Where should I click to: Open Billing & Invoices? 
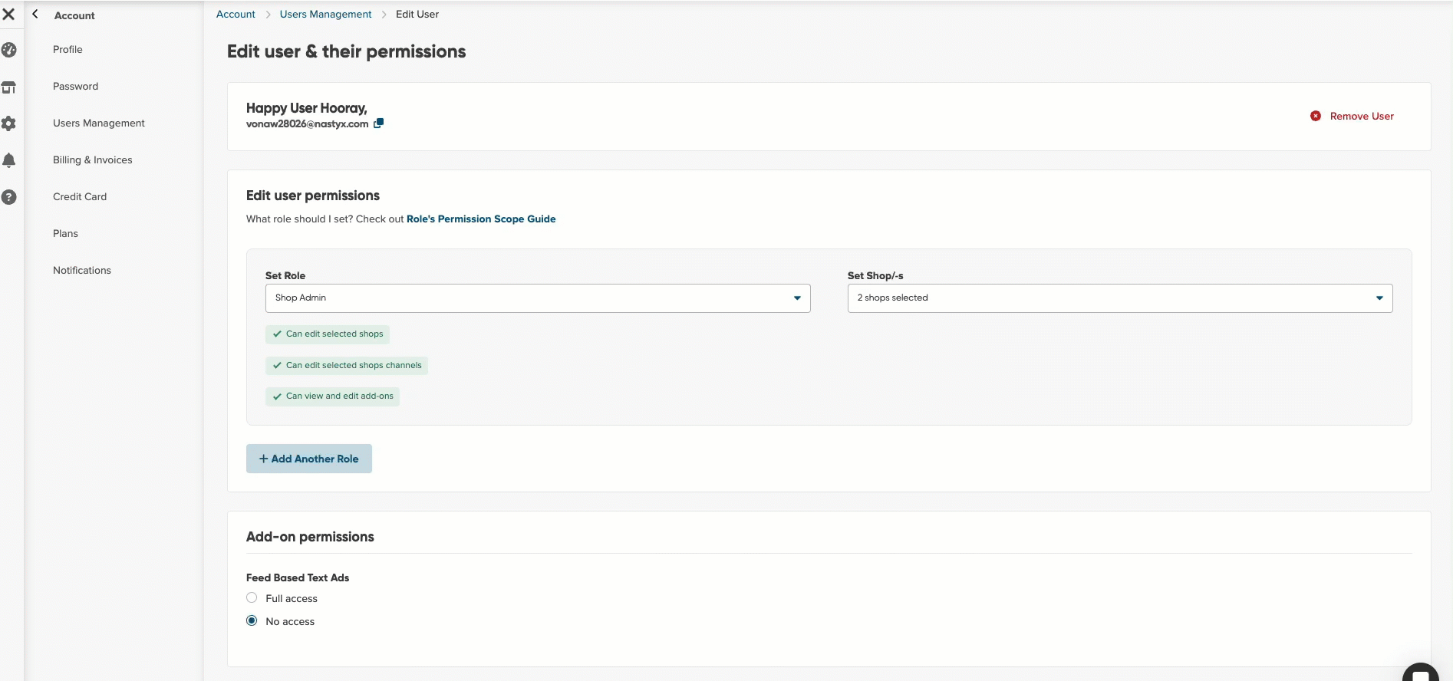click(93, 160)
